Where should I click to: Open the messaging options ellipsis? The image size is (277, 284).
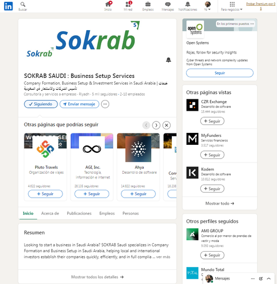(x=253, y=278)
